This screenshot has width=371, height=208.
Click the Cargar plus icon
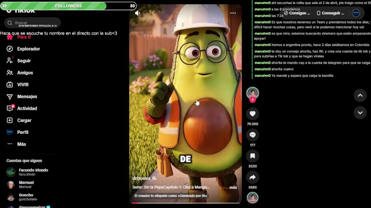point(10,120)
